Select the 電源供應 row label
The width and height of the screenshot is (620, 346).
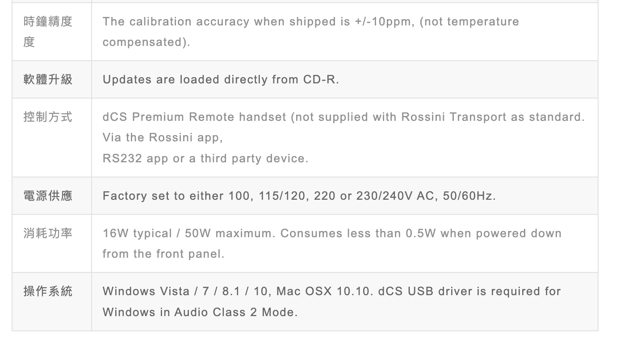tap(48, 196)
